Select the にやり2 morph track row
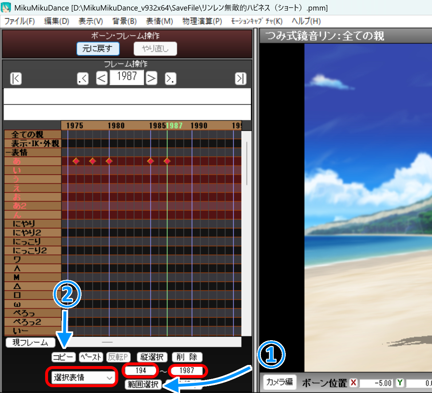The width and height of the screenshot is (432, 393). pyautogui.click(x=33, y=233)
